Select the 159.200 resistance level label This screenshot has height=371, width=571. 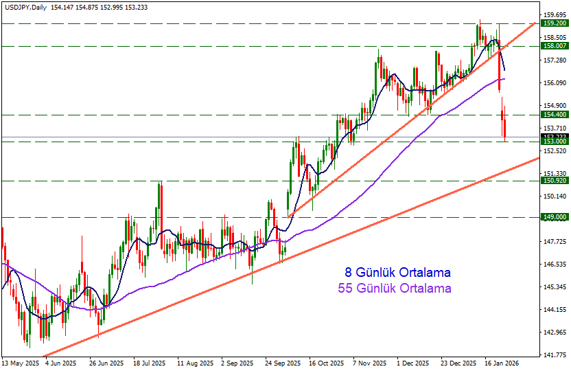[x=554, y=23]
